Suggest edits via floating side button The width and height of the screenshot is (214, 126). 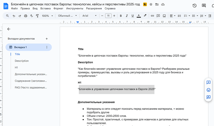[208, 97]
